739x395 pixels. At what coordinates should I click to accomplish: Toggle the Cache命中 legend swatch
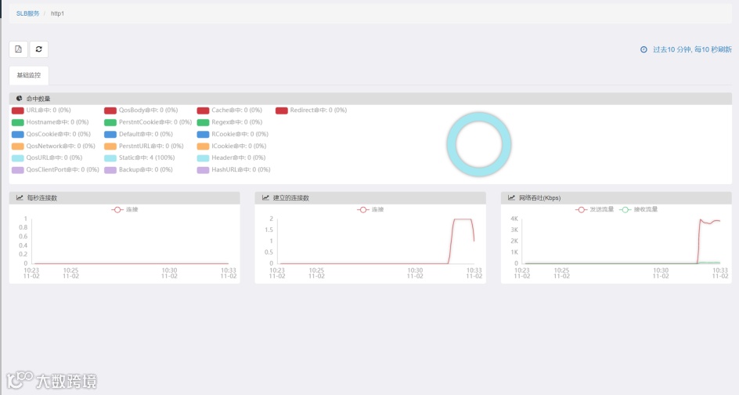203,111
